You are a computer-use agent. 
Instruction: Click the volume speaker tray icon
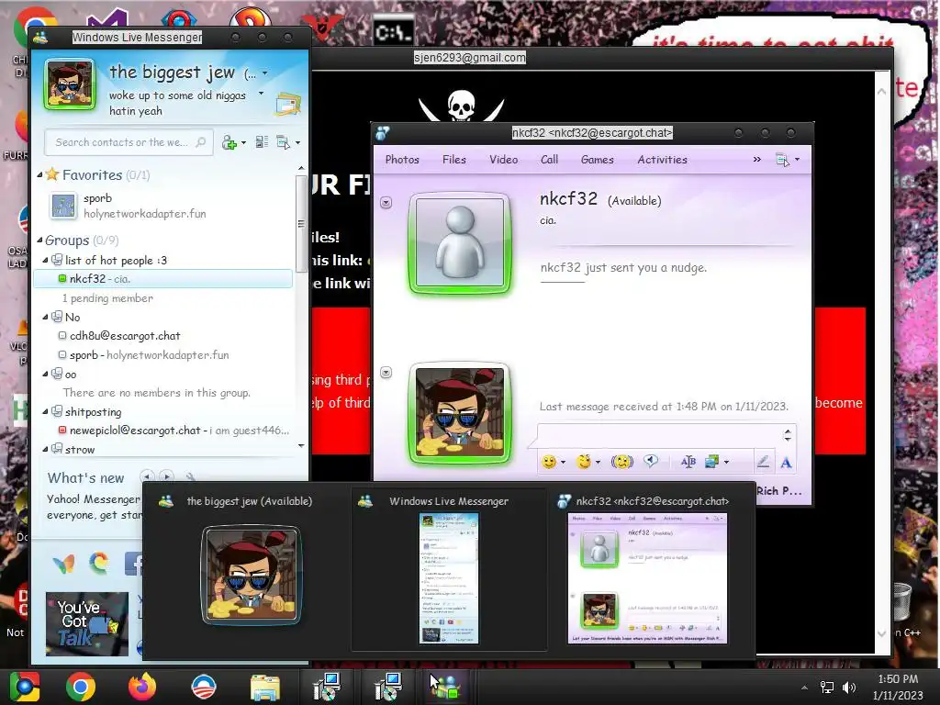tap(849, 687)
